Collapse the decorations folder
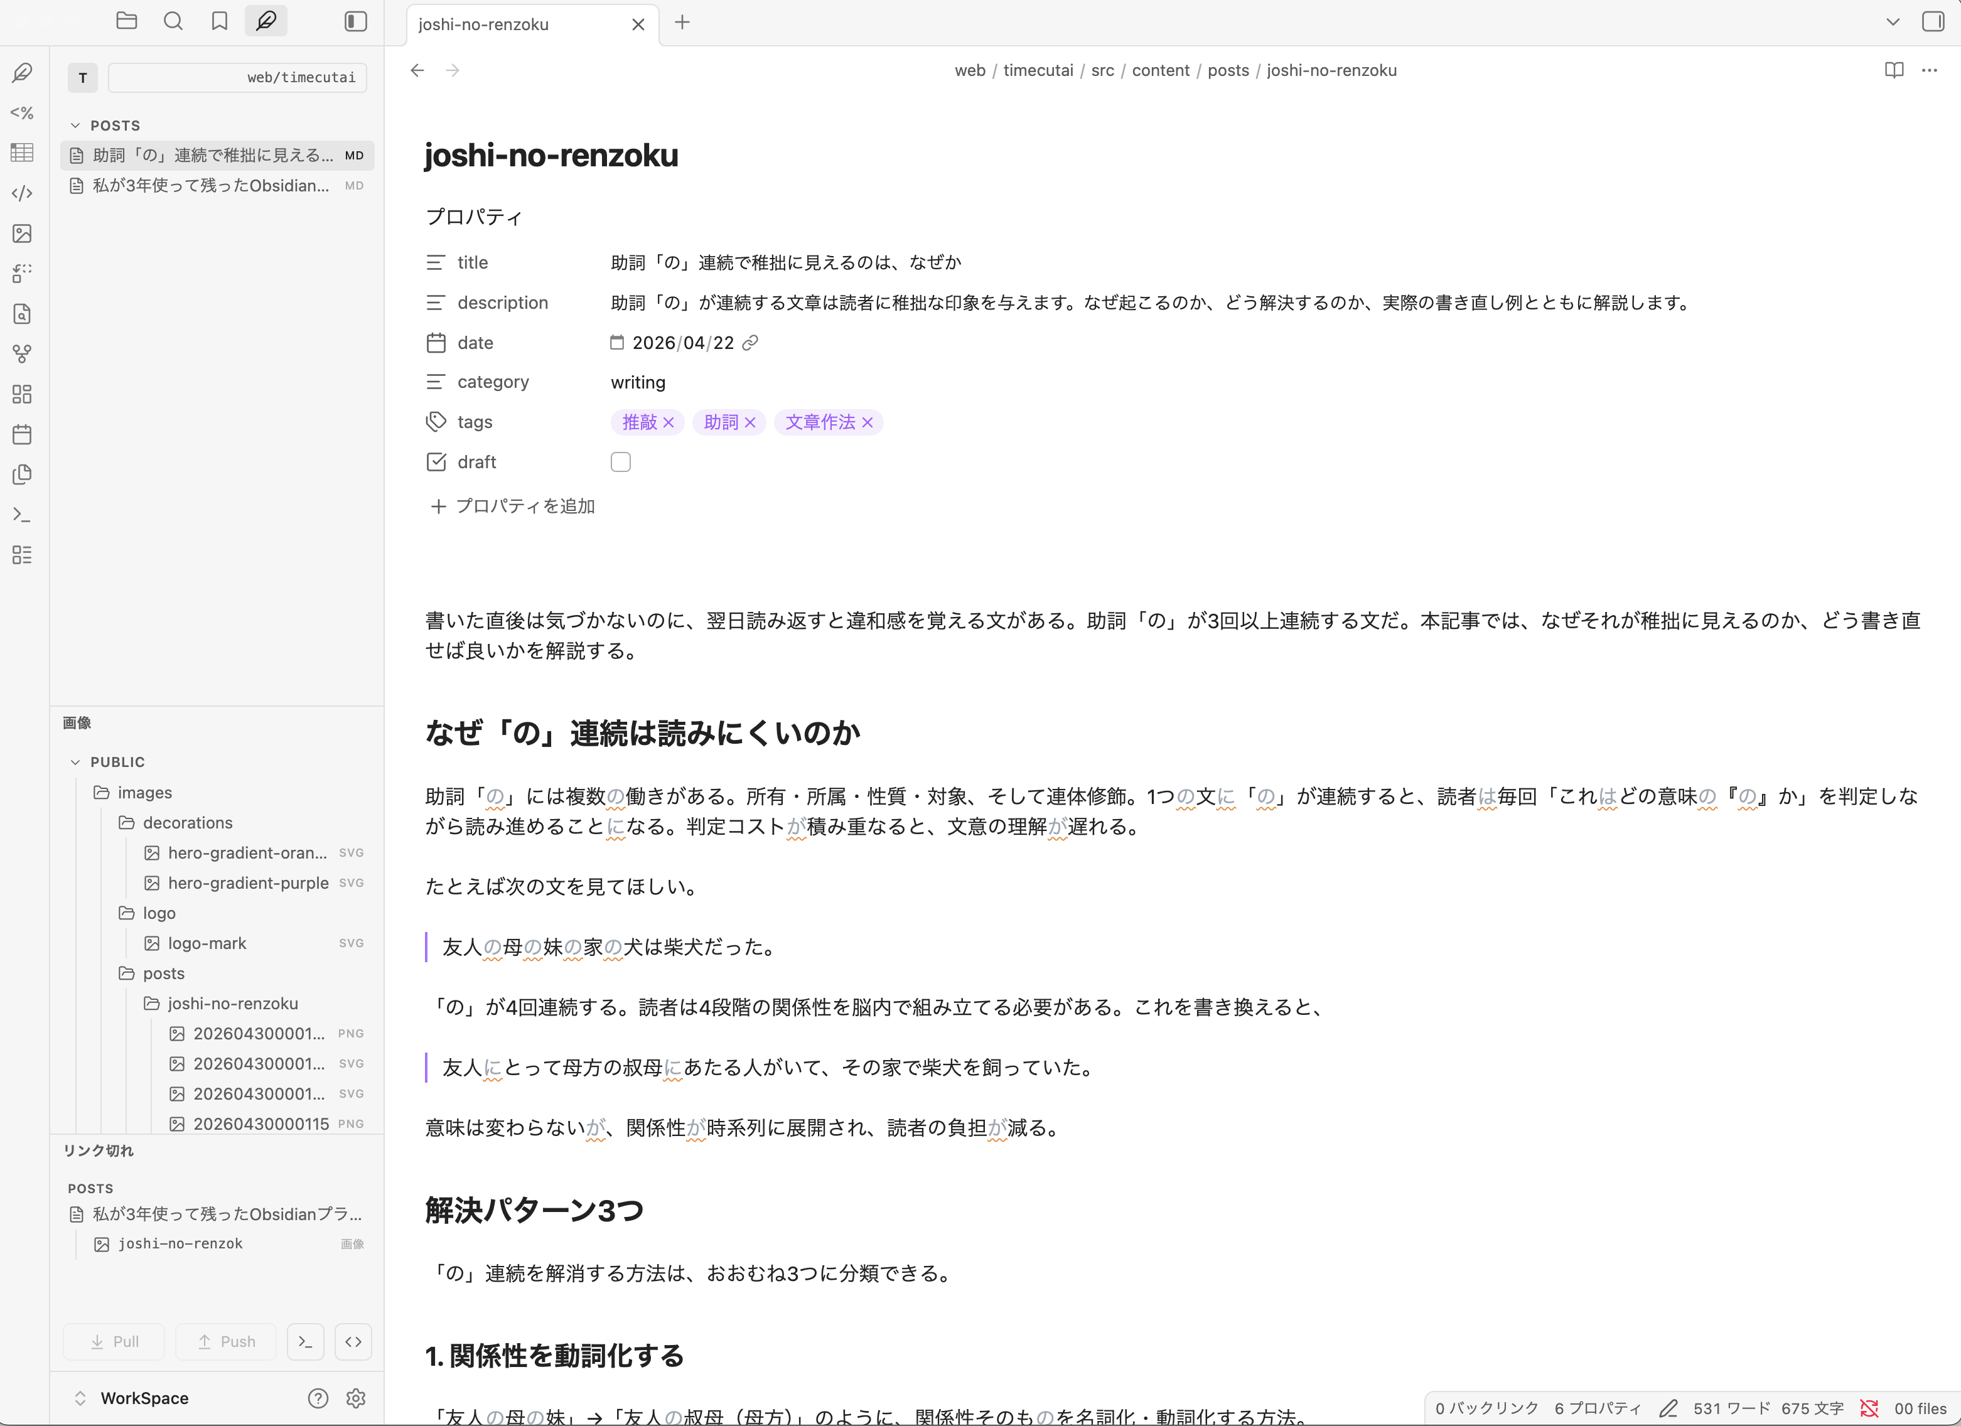This screenshot has width=1961, height=1426. click(x=176, y=823)
